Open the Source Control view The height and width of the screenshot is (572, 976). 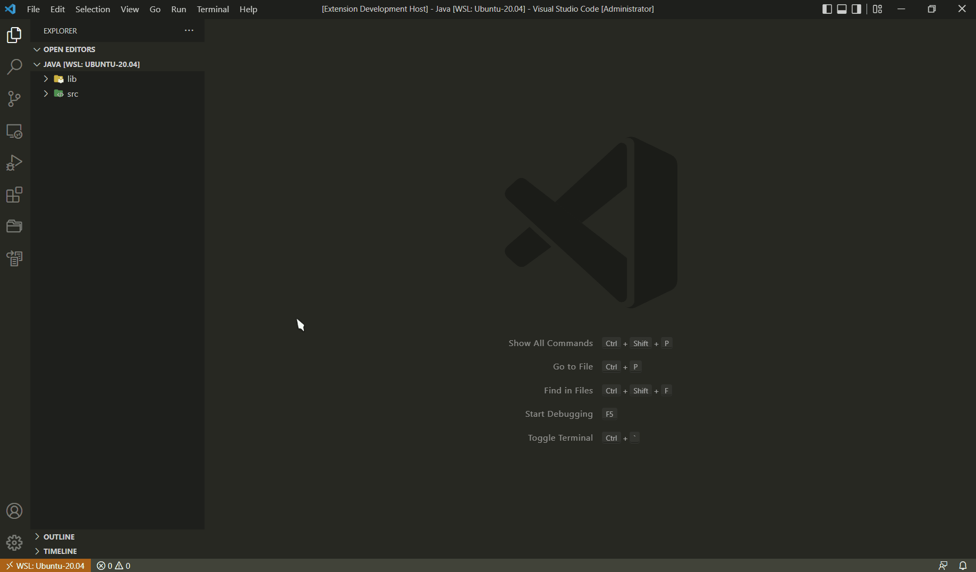[x=14, y=99]
